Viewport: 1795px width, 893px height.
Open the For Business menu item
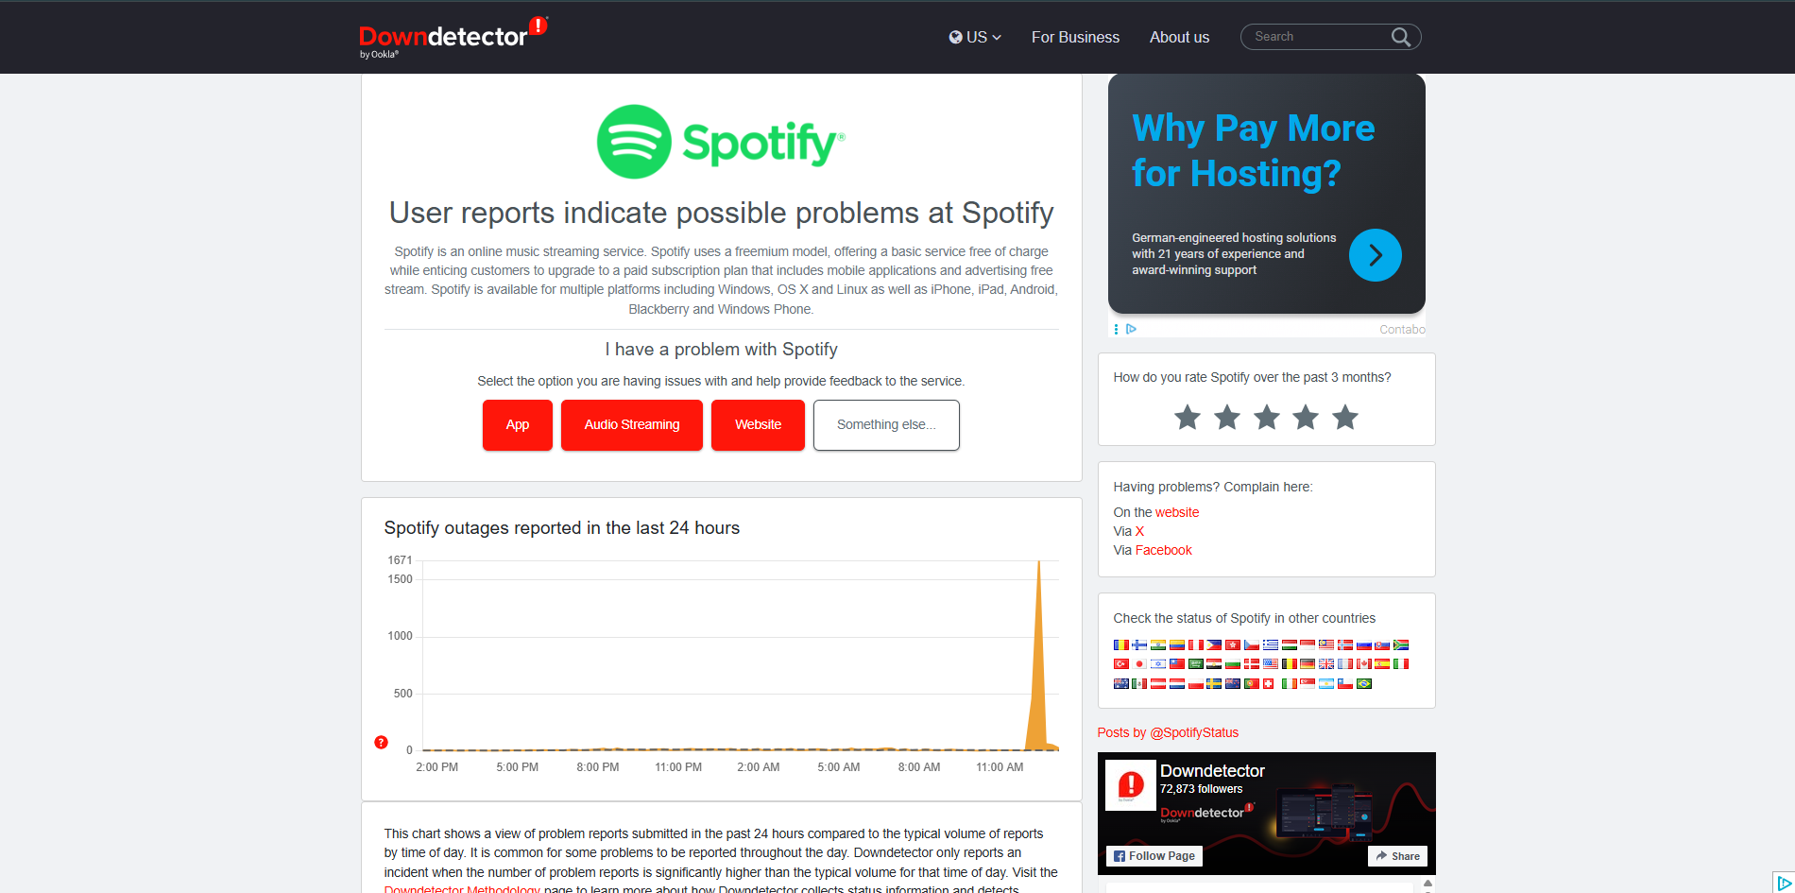pyautogui.click(x=1075, y=37)
